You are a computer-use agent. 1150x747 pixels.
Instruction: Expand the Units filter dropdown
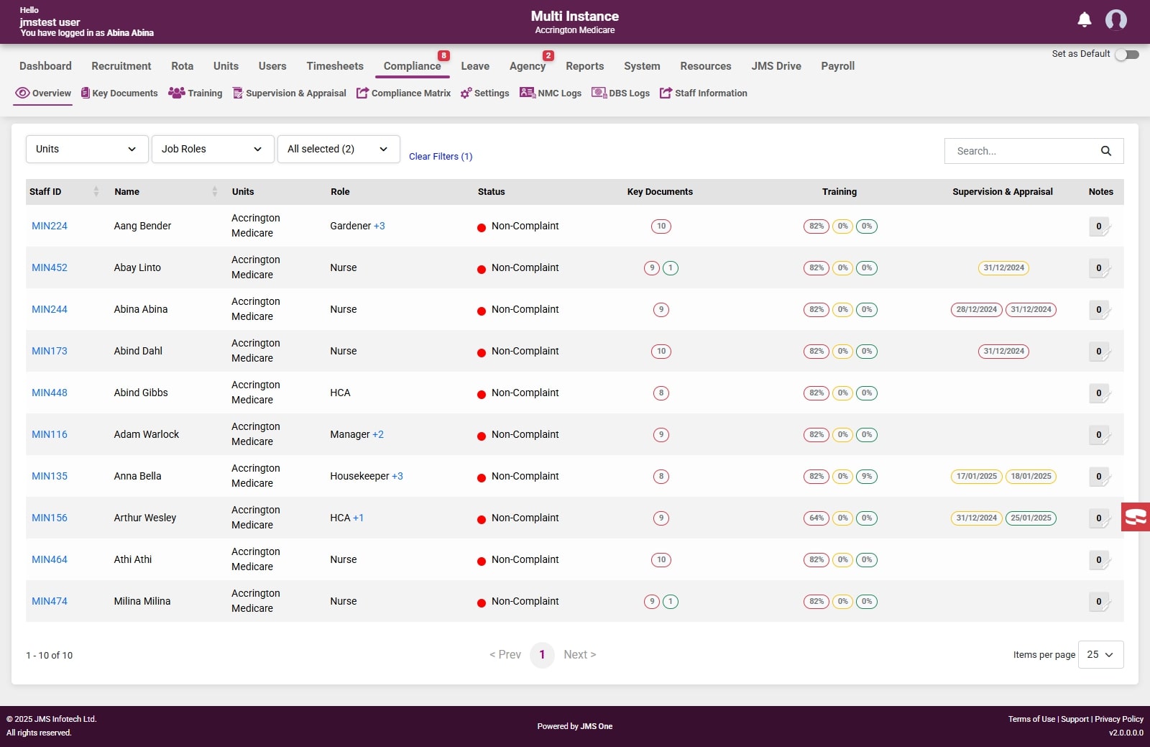[x=87, y=149]
